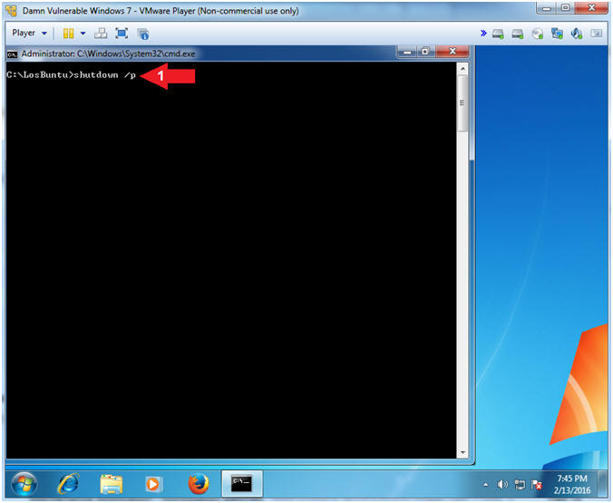Open Windows Media Player from the taskbar
The width and height of the screenshot is (613, 503).
[x=153, y=485]
